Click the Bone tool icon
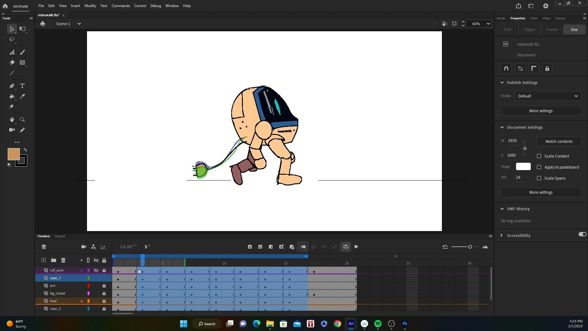This screenshot has height=331, width=588. [x=11, y=106]
